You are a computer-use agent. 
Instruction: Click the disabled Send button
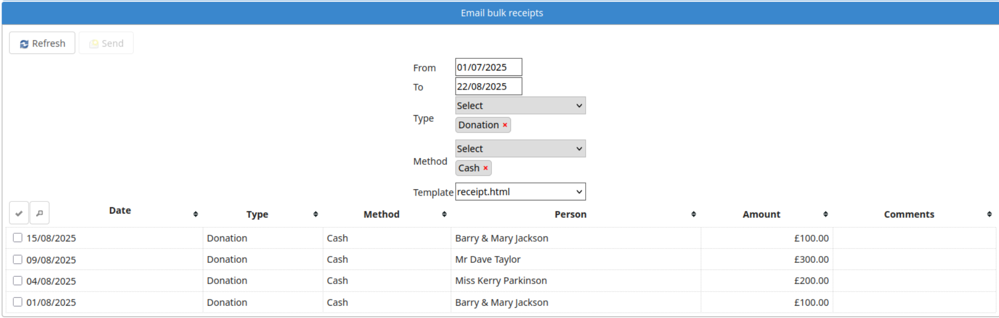[x=106, y=43]
